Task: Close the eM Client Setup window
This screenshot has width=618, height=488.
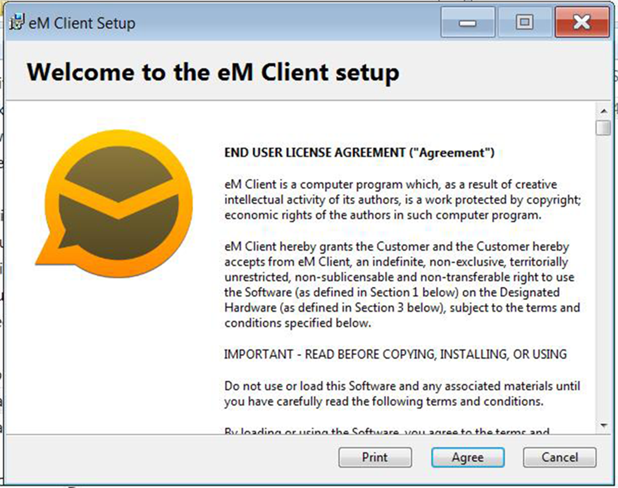Action: (x=581, y=22)
